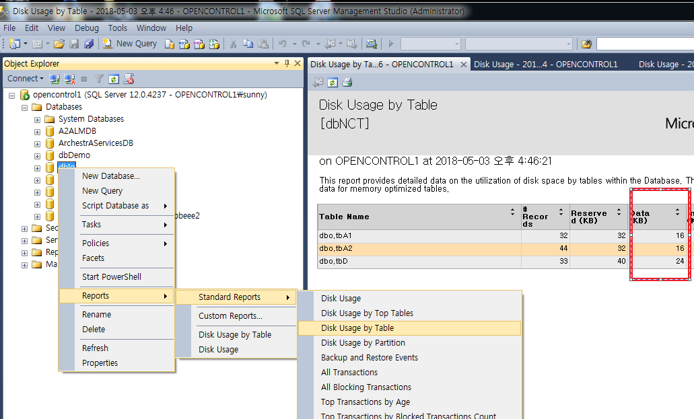This screenshot has width=694, height=419.
Task: Click Refresh icon in Object Explorer toolbar
Action: coord(114,79)
